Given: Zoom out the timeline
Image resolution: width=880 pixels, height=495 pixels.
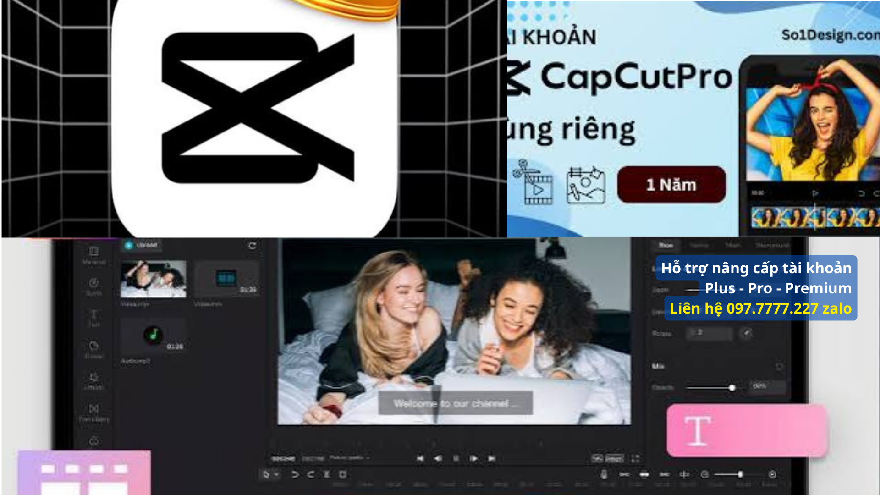Looking at the screenshot, I should 705,474.
